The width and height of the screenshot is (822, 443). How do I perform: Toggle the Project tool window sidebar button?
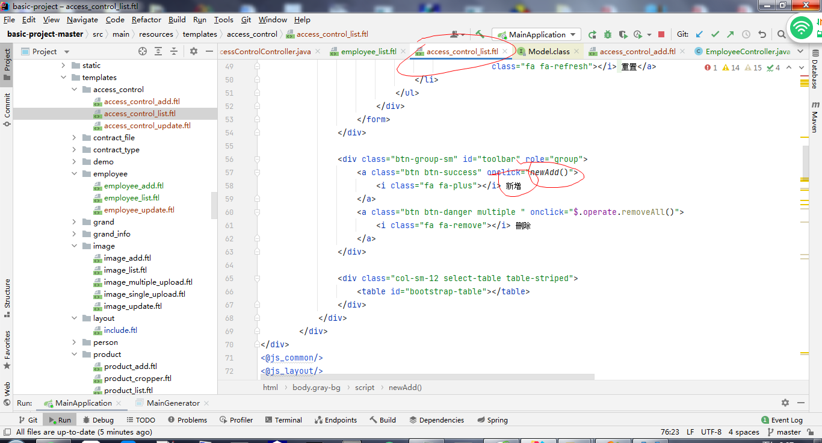coord(7,59)
